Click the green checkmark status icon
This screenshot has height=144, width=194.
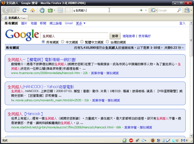coord(124,140)
